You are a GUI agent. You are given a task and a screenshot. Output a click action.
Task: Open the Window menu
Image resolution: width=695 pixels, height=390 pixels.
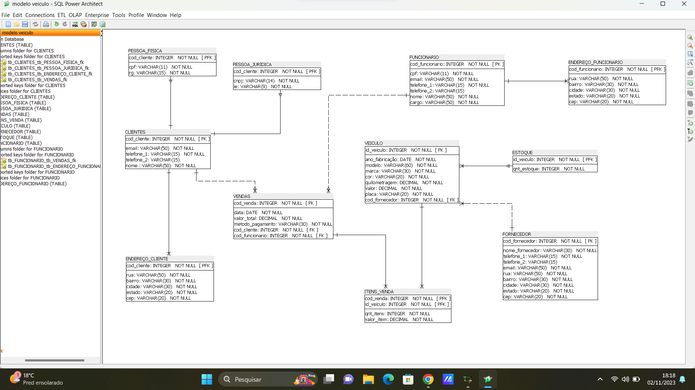(x=157, y=15)
